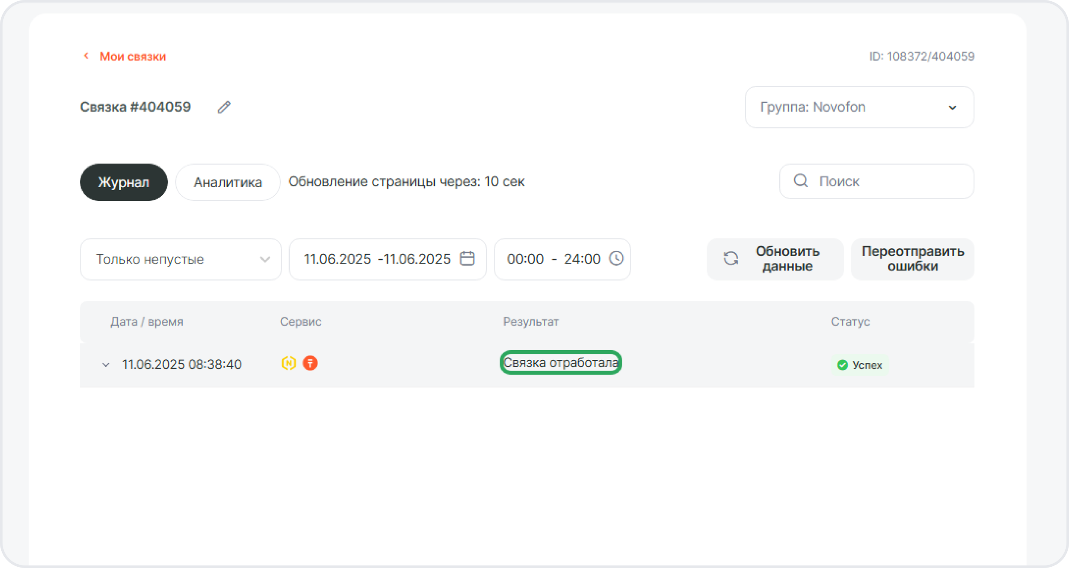Follow the Мои связки link
Image resolution: width=1069 pixels, height=568 pixels.
click(x=133, y=56)
